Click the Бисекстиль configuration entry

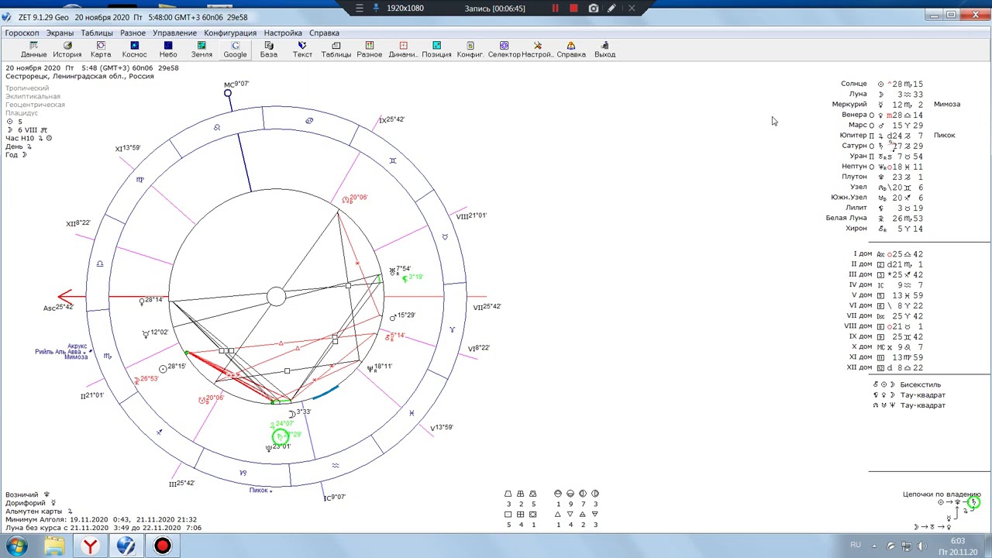coord(907,384)
